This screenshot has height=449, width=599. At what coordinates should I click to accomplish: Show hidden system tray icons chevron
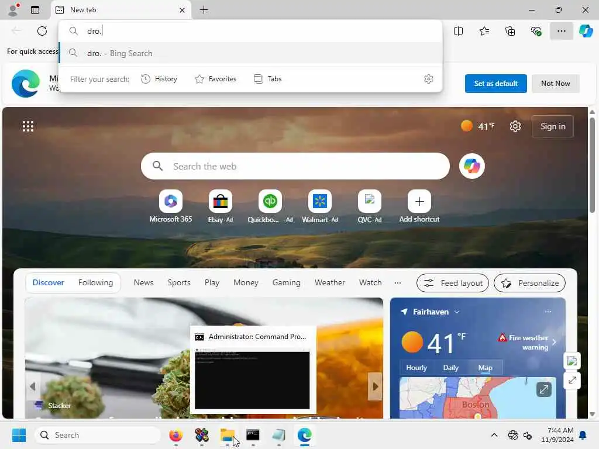pos(494,435)
